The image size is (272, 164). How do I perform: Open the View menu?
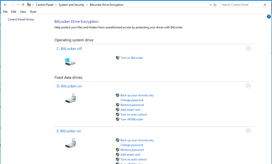coord(23,12)
